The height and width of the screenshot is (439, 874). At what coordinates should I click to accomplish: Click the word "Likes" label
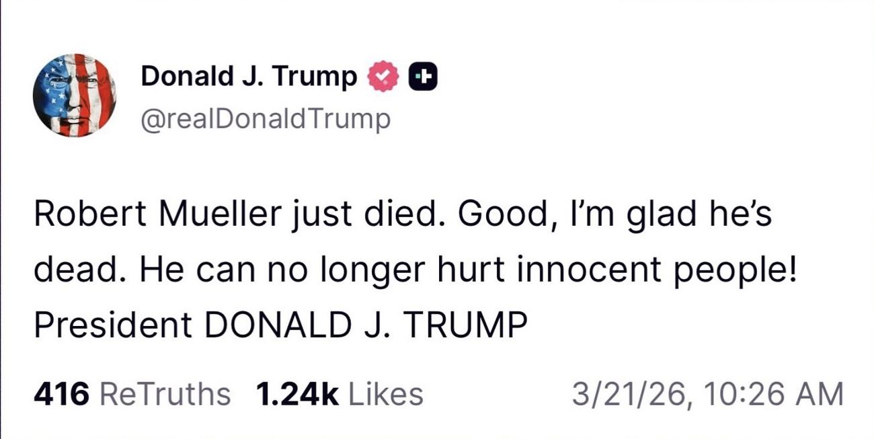(385, 393)
